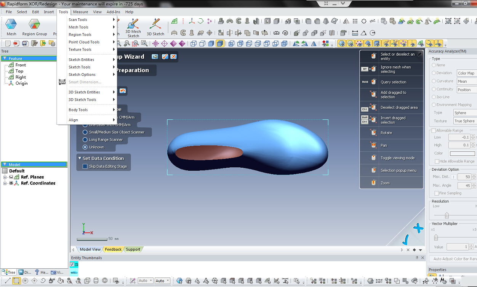Click the pin icon on the mouse help panel

pos(419,55)
